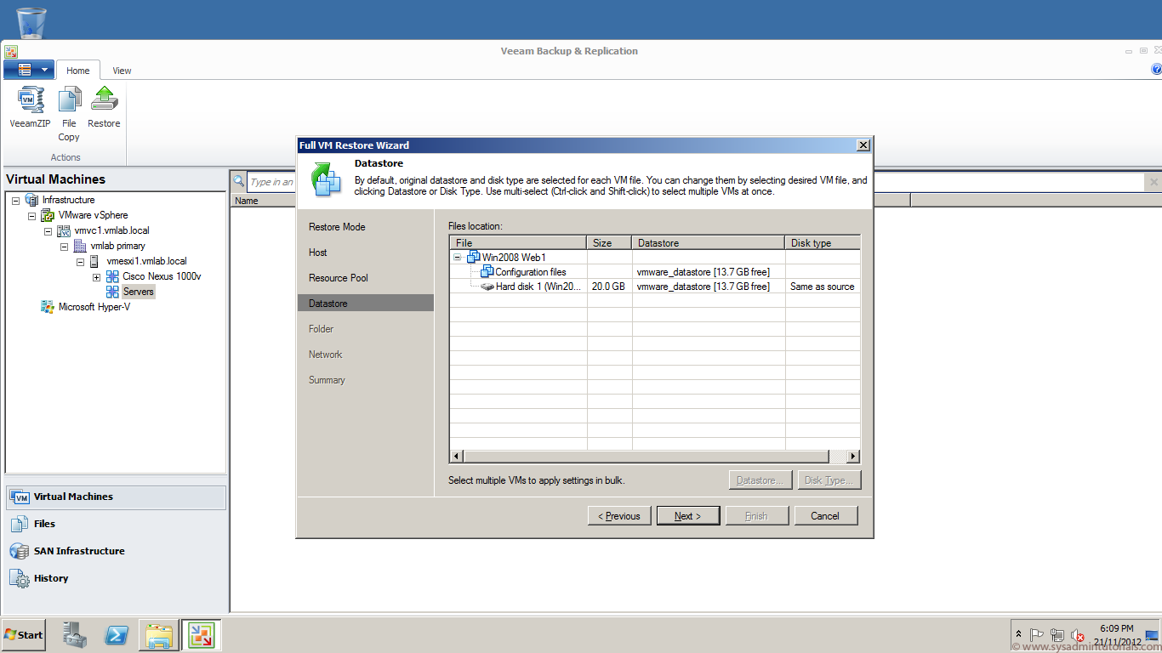Click the SAN Infrastructure pane icon
1162x653 pixels.
tap(20, 552)
